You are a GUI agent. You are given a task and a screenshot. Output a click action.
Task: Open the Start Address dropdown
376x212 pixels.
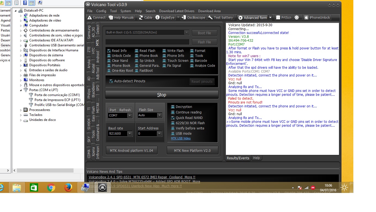tap(159, 134)
